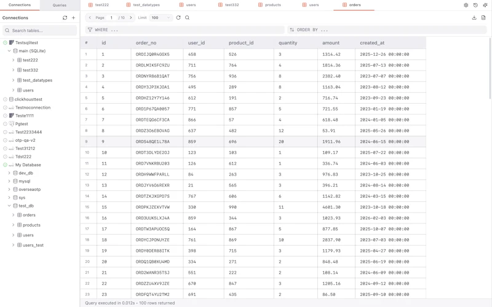Open the AI sparkle assistant icon
This screenshot has height=307, width=492.
(485, 5)
